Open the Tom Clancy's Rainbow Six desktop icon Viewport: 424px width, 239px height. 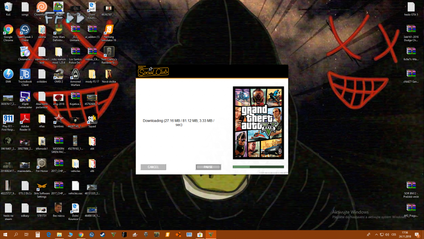109,55
